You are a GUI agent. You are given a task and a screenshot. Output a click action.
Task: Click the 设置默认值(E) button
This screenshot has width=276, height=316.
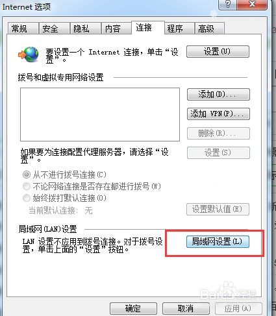218,209
